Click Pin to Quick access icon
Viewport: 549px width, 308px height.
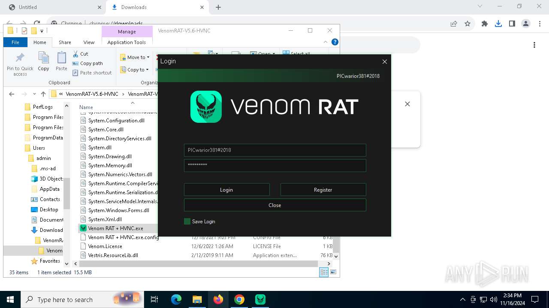(20, 64)
